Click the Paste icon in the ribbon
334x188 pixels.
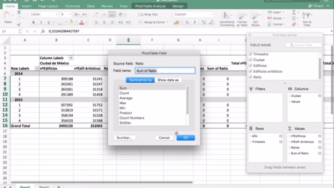pyautogui.click(x=8, y=18)
